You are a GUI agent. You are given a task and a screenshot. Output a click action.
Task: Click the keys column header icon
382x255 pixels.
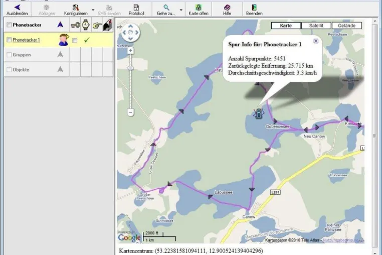tap(75, 25)
